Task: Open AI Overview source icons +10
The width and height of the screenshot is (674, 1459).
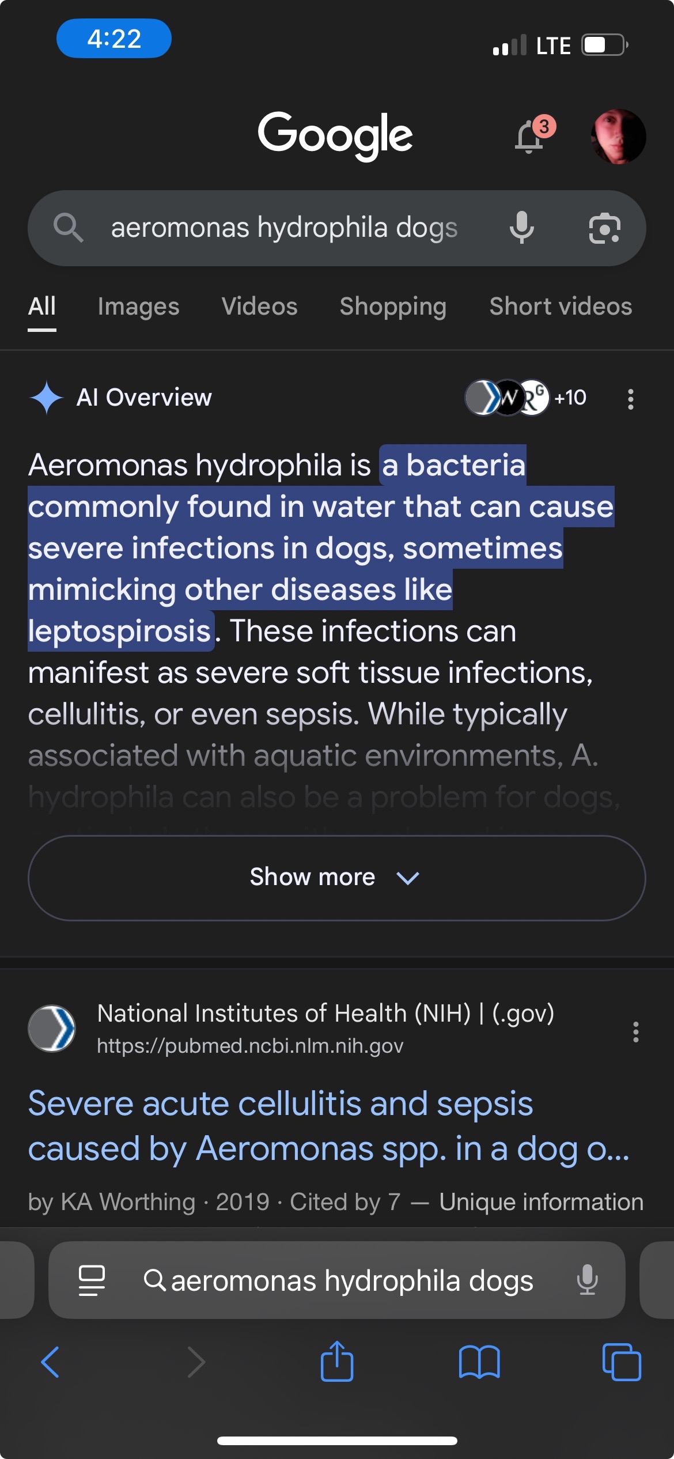Action: click(x=526, y=398)
